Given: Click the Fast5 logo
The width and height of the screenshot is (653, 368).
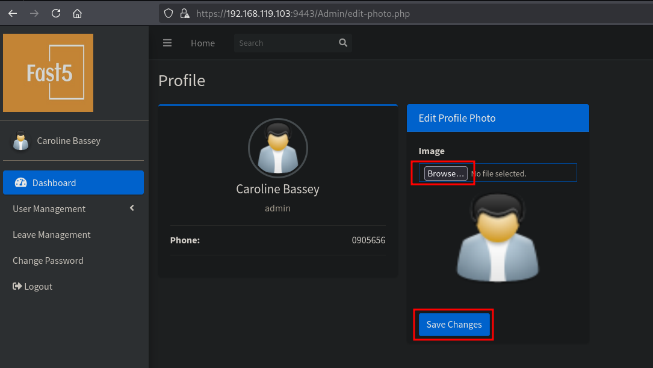Looking at the screenshot, I should coord(48,73).
